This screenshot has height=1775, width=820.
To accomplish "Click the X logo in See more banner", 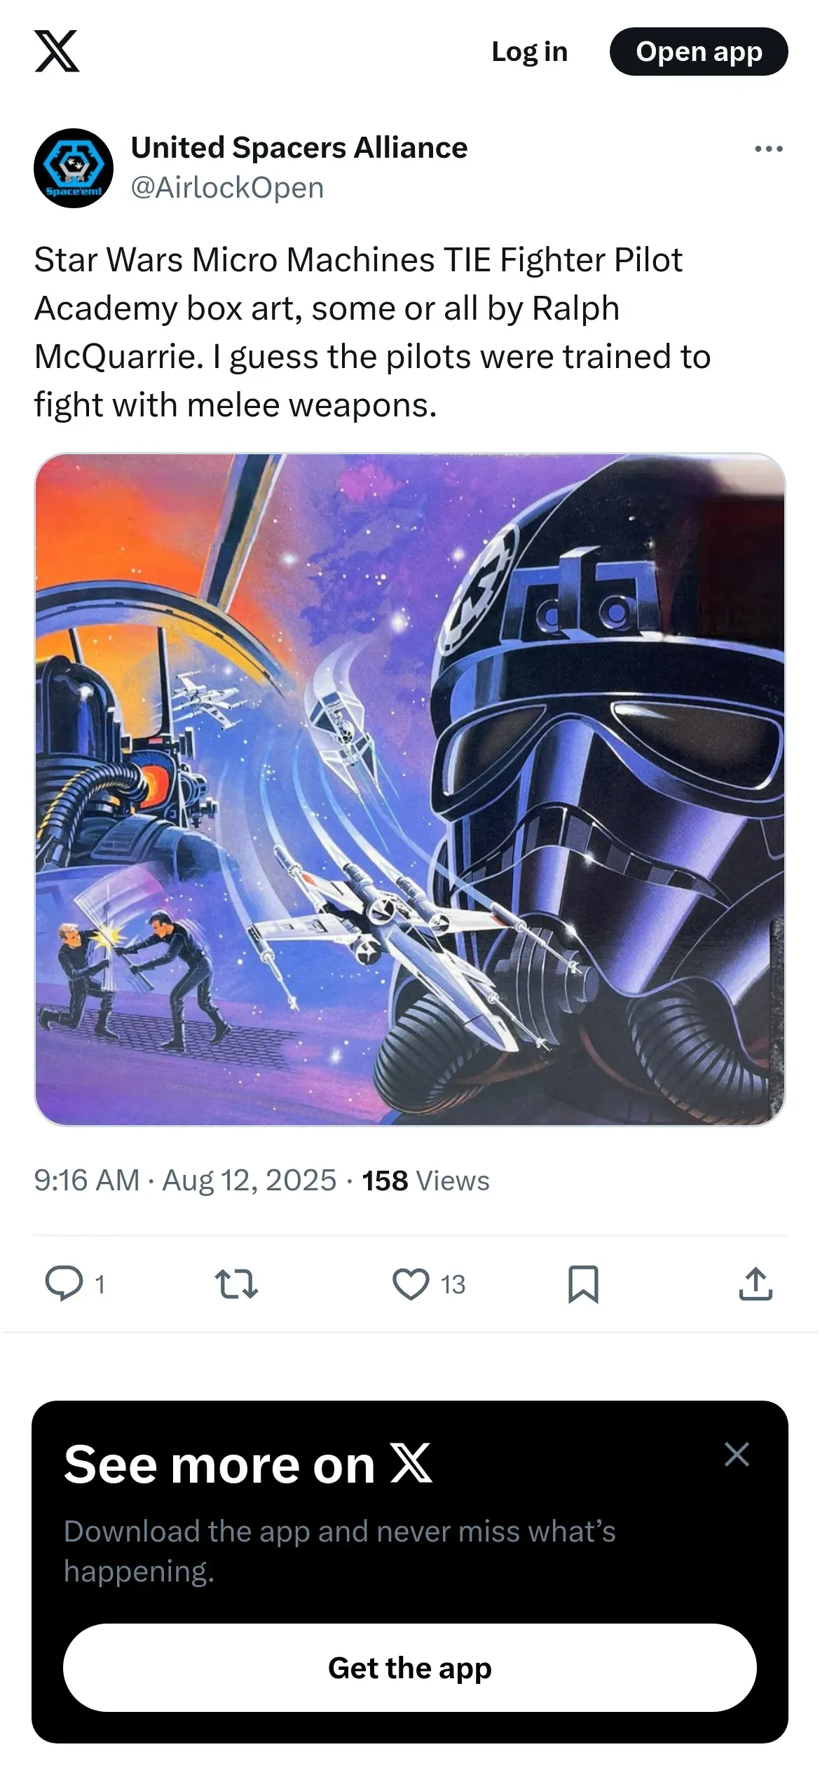I will (x=411, y=1464).
